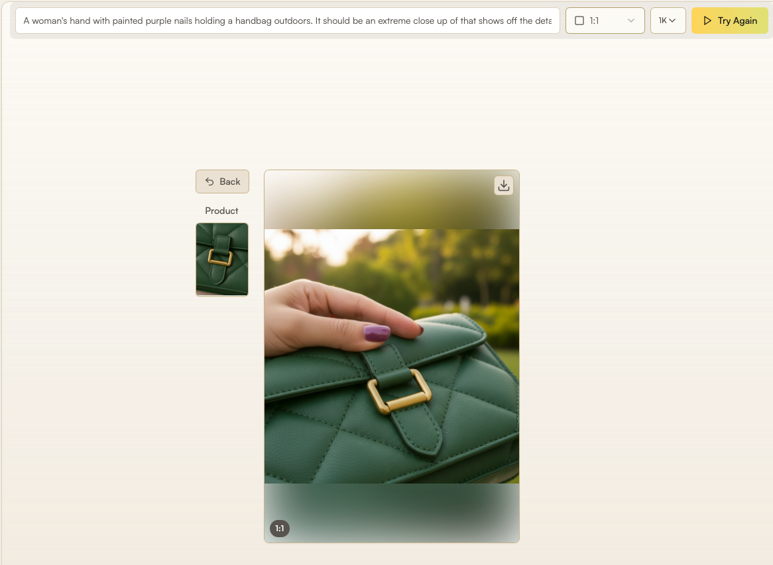Click the chevron beside 1K
The height and width of the screenshot is (565, 773).
pyautogui.click(x=672, y=21)
